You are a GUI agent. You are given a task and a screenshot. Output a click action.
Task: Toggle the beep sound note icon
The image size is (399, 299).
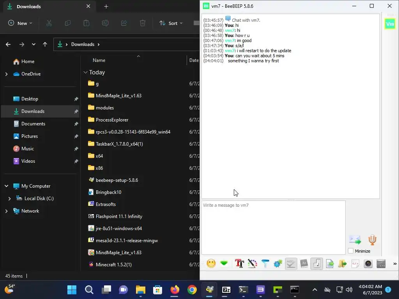316,264
